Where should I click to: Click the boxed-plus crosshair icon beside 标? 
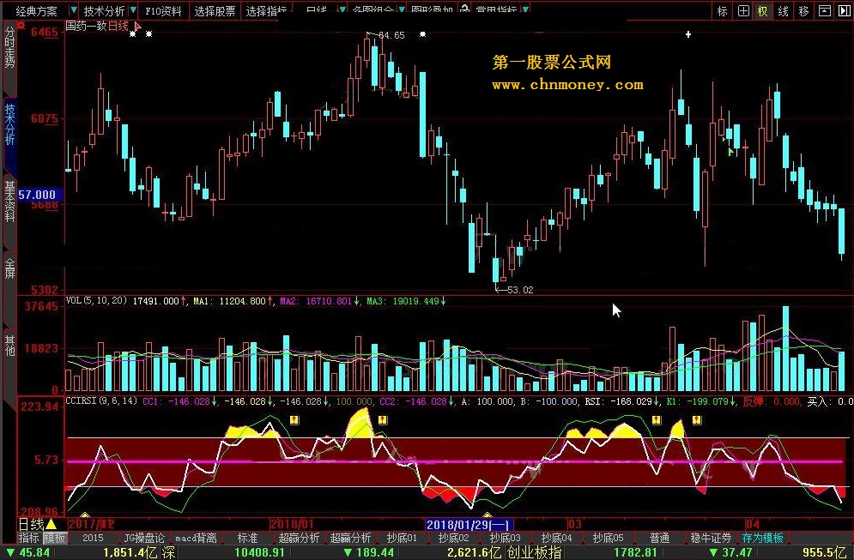[x=743, y=11]
